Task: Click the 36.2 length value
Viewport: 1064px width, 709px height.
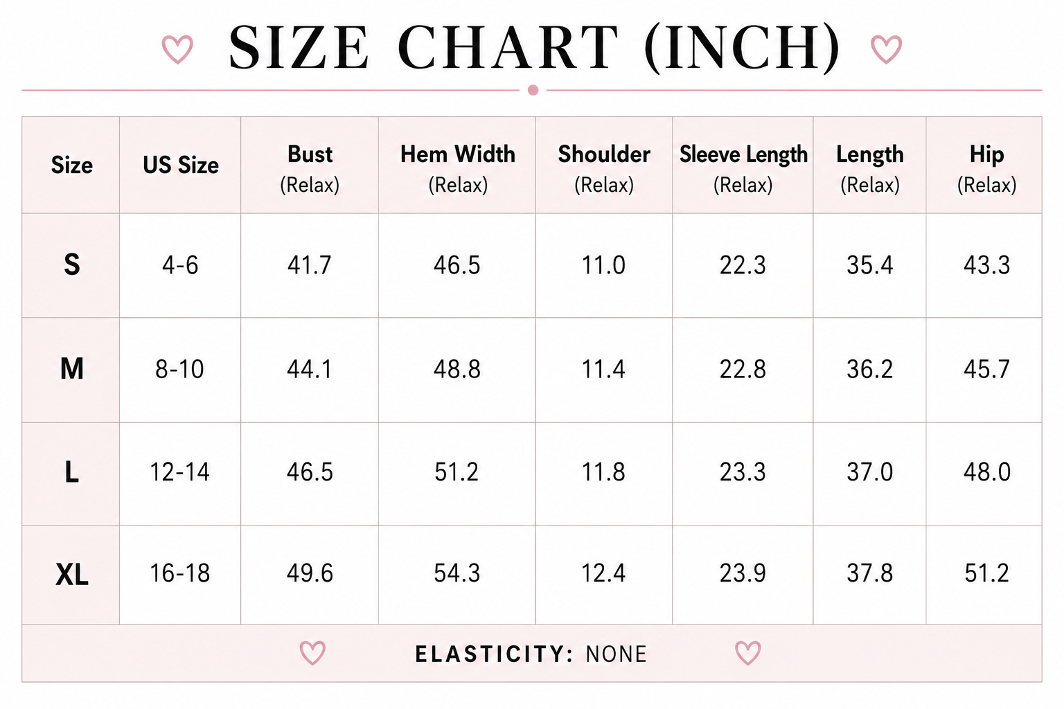Action: (x=870, y=369)
